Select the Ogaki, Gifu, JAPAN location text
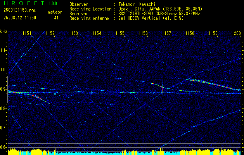Viewport: 244px width, 155px height. (160, 9)
